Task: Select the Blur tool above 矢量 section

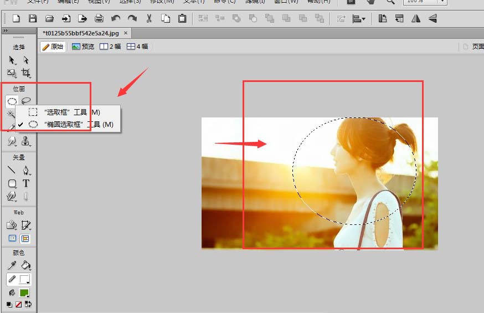Action: click(12, 141)
